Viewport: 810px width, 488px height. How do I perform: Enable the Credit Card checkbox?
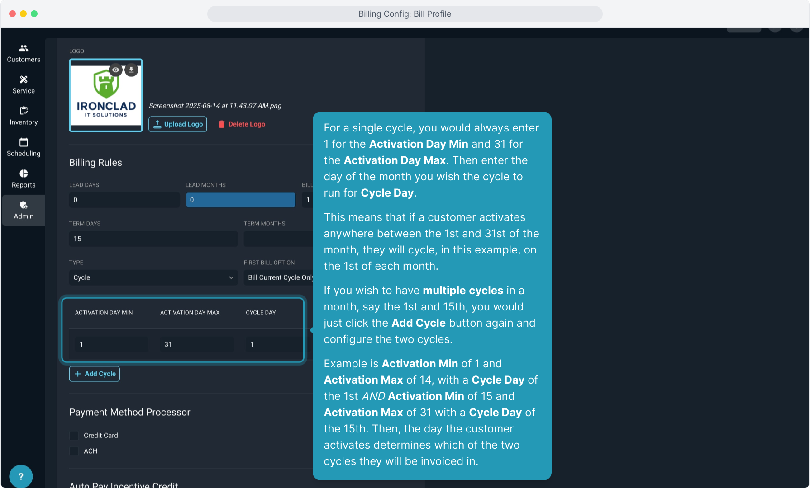74,436
